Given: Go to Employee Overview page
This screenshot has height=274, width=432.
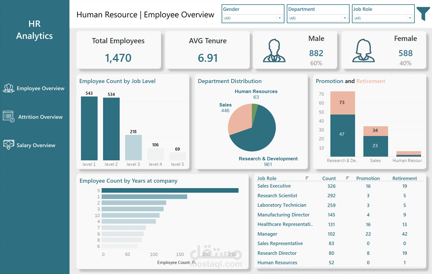Looking at the screenshot, I should pyautogui.click(x=40, y=88).
